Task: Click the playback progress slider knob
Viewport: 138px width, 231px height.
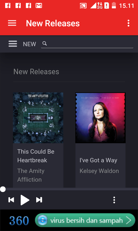Action: (3, 189)
